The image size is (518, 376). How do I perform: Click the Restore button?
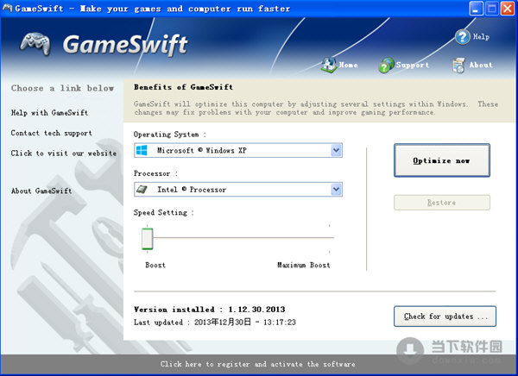[442, 203]
